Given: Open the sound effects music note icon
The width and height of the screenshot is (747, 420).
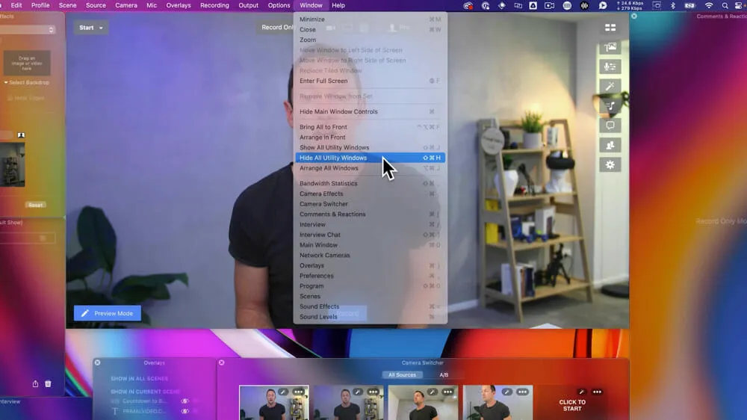Looking at the screenshot, I should pos(610,106).
